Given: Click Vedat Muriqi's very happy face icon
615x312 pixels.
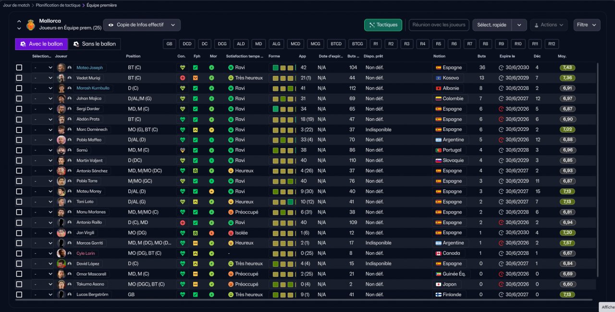Looking at the screenshot, I should click(231, 78).
